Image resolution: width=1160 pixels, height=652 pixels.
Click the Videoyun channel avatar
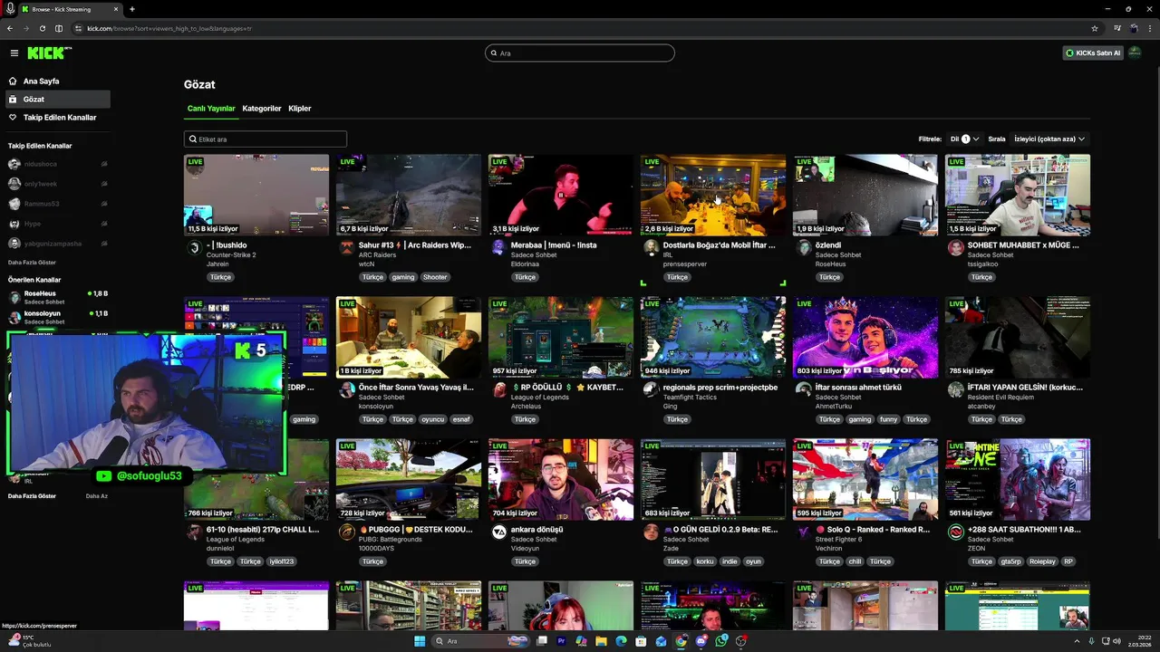tap(498, 532)
